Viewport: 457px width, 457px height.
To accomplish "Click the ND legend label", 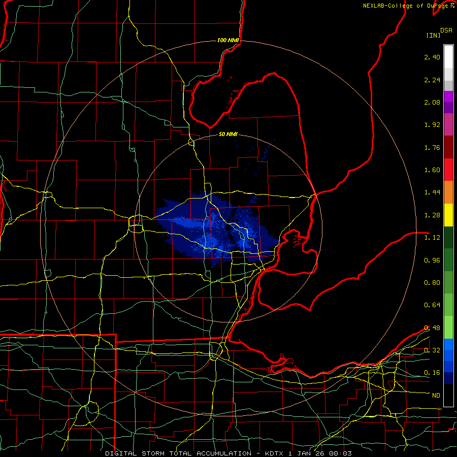I will 436,396.
